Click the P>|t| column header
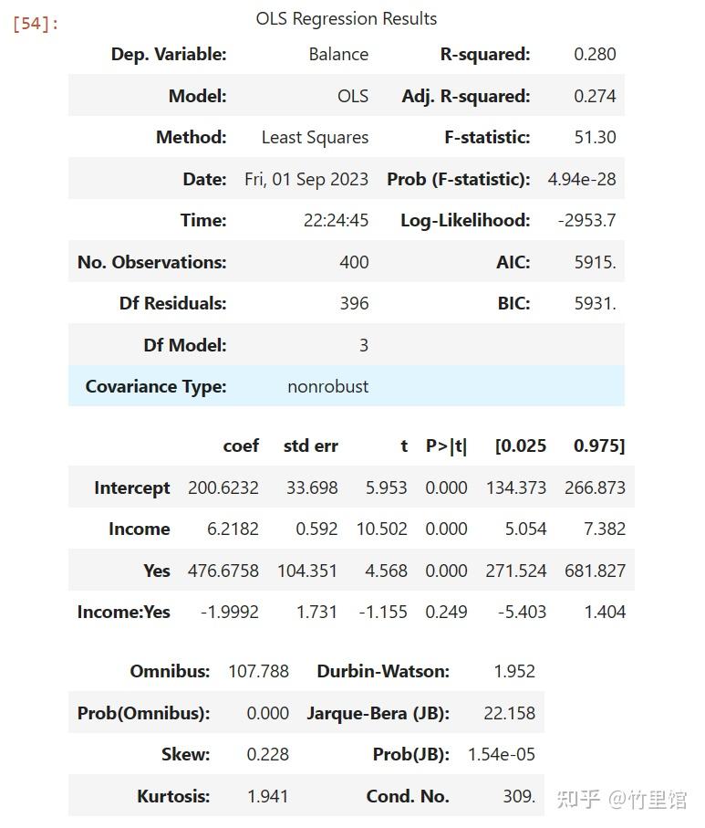The width and height of the screenshot is (705, 828). coord(446,445)
